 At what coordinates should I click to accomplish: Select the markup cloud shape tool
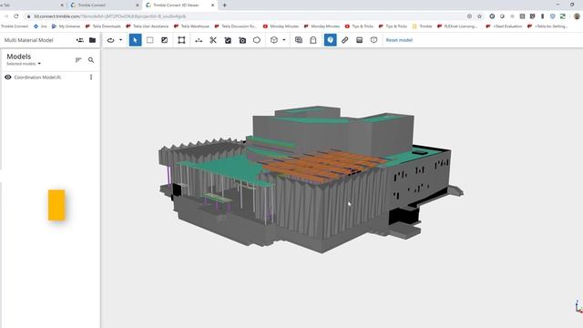click(x=257, y=40)
